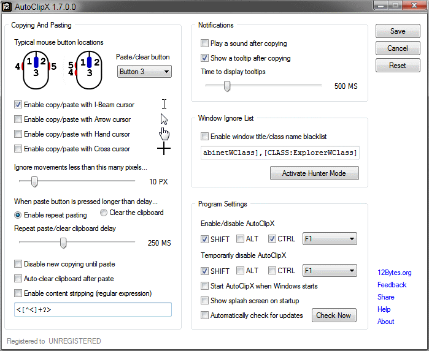Enable copy/paste with Hand cursor

pos(18,134)
